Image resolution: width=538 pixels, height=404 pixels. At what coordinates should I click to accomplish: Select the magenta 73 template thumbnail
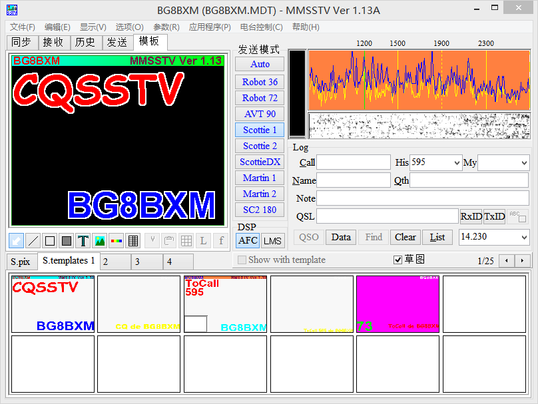coord(398,304)
